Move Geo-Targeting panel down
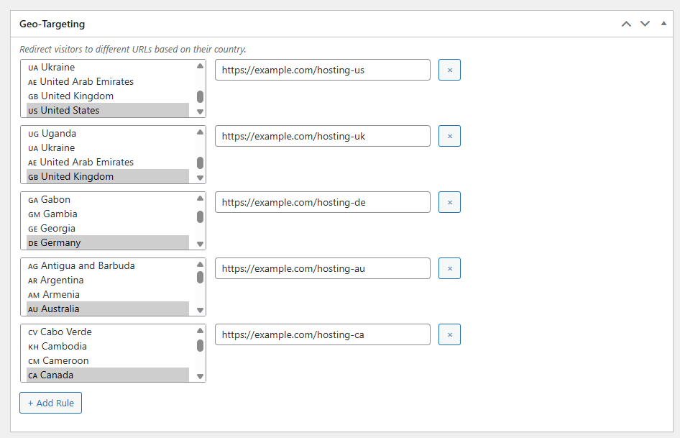This screenshot has width=680, height=438. pyautogui.click(x=645, y=24)
